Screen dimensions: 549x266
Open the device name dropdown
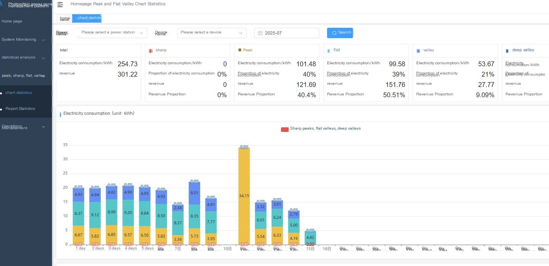point(212,33)
